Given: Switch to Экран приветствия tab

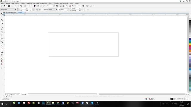Looking at the screenshot, I should (x=11, y=12).
